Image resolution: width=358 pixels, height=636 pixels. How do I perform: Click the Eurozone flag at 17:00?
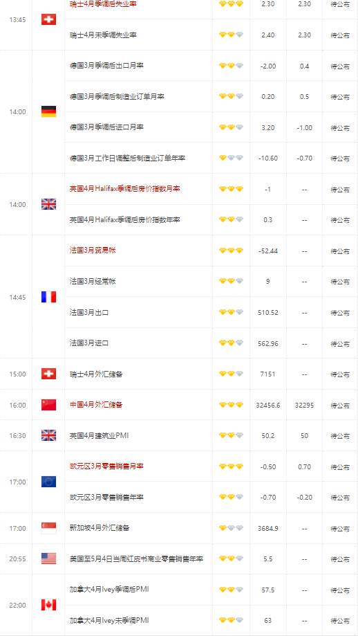48,482
